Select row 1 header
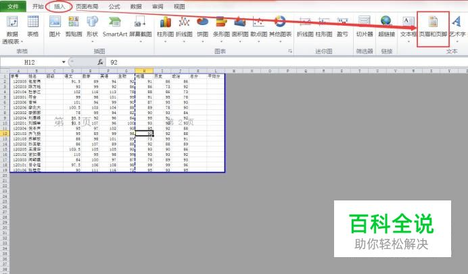This screenshot has height=274, width=468. pyautogui.click(x=5, y=76)
